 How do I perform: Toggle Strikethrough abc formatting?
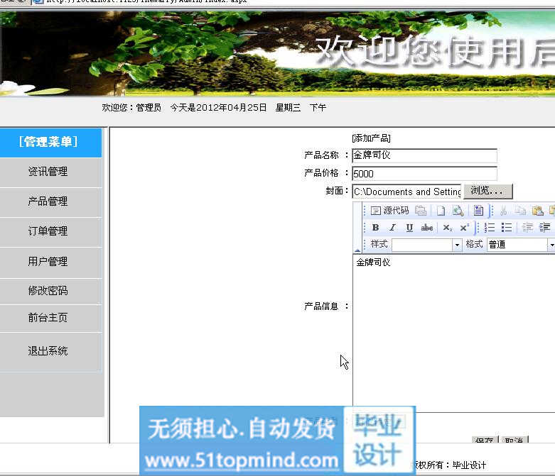[x=427, y=228]
